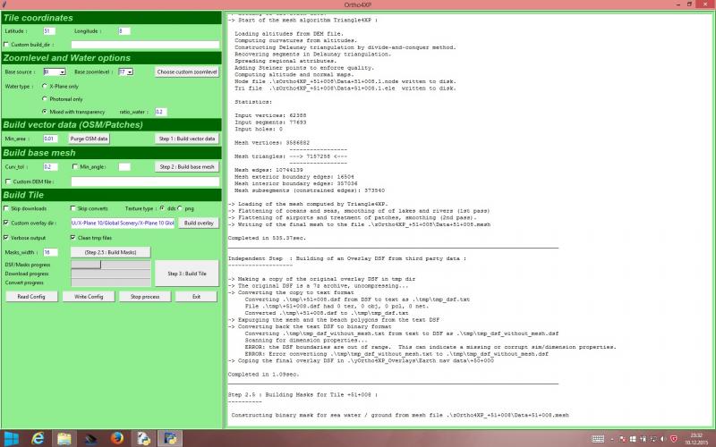Click Custom overlay dir path field

123,223
